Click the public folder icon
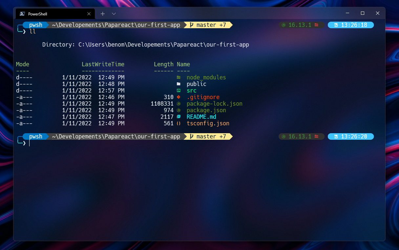 (178, 84)
